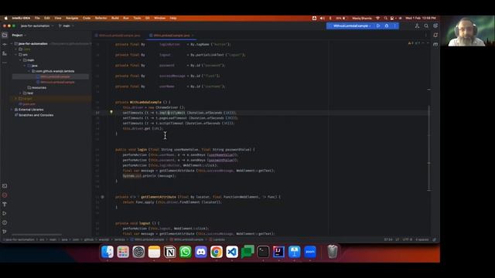Open Discord from the Dock
Viewport: 495px width, 278px height.
201,252
